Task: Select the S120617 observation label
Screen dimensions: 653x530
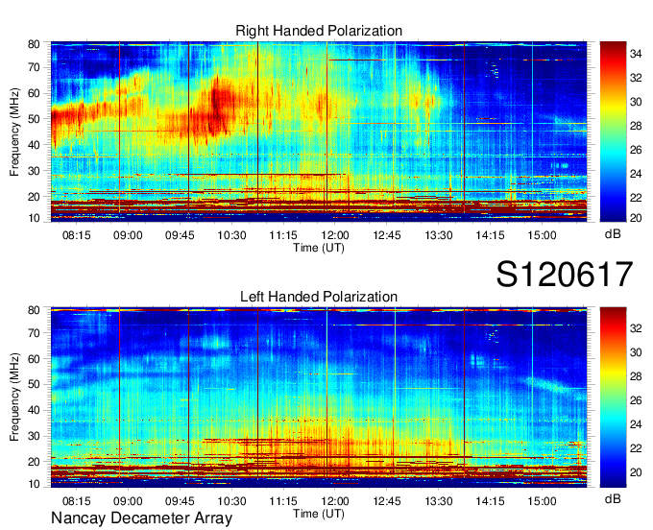Action: coord(565,275)
